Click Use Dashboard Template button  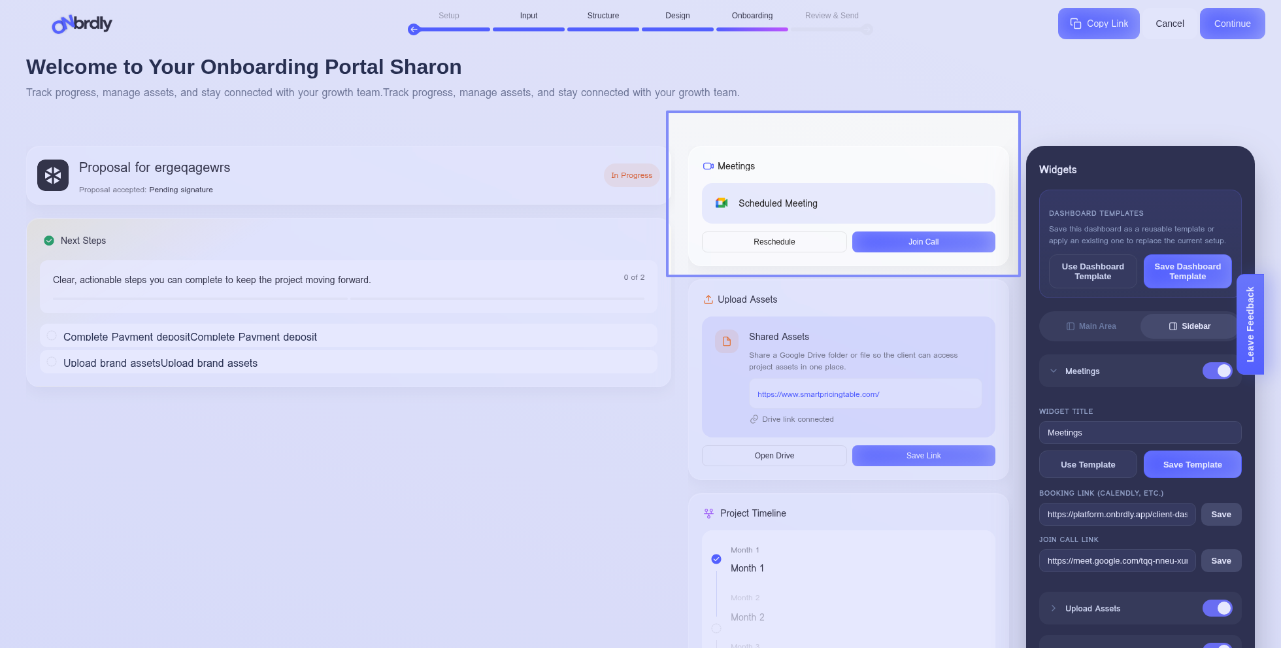1093,271
